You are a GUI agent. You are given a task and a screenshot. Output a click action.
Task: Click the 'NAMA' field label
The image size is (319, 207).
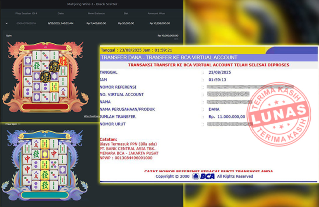pos(105,102)
